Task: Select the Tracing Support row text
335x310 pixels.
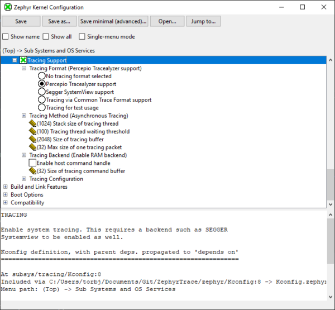Action: 47,60
